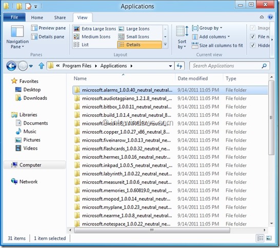Switch to the Share tab
Screen dimensions: 280x248
point(60,17)
